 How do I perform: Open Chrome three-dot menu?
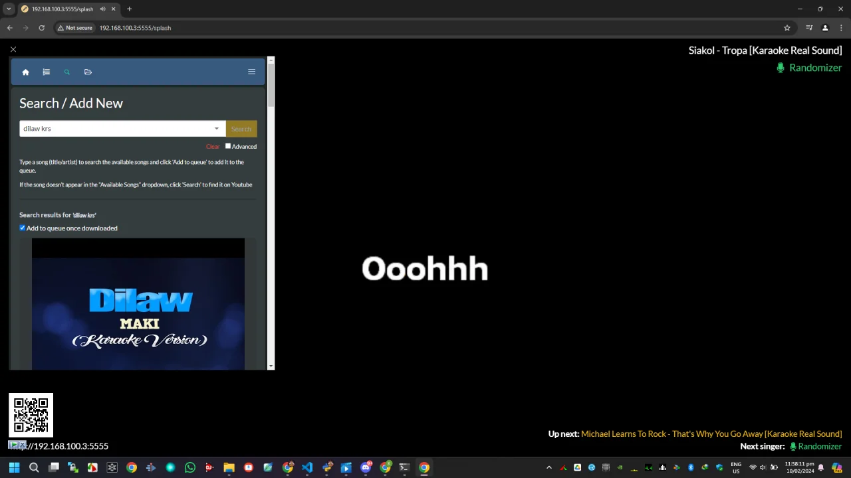841,28
